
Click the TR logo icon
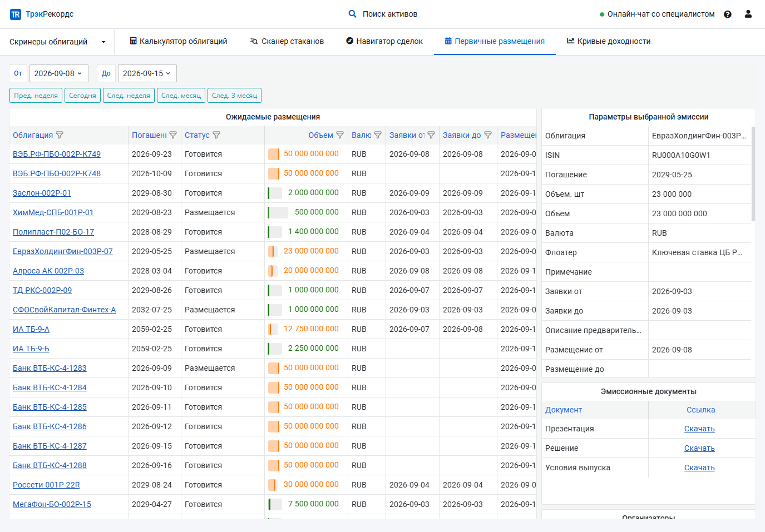(x=16, y=14)
